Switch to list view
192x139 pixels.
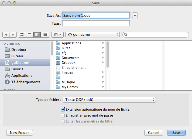click(29, 35)
